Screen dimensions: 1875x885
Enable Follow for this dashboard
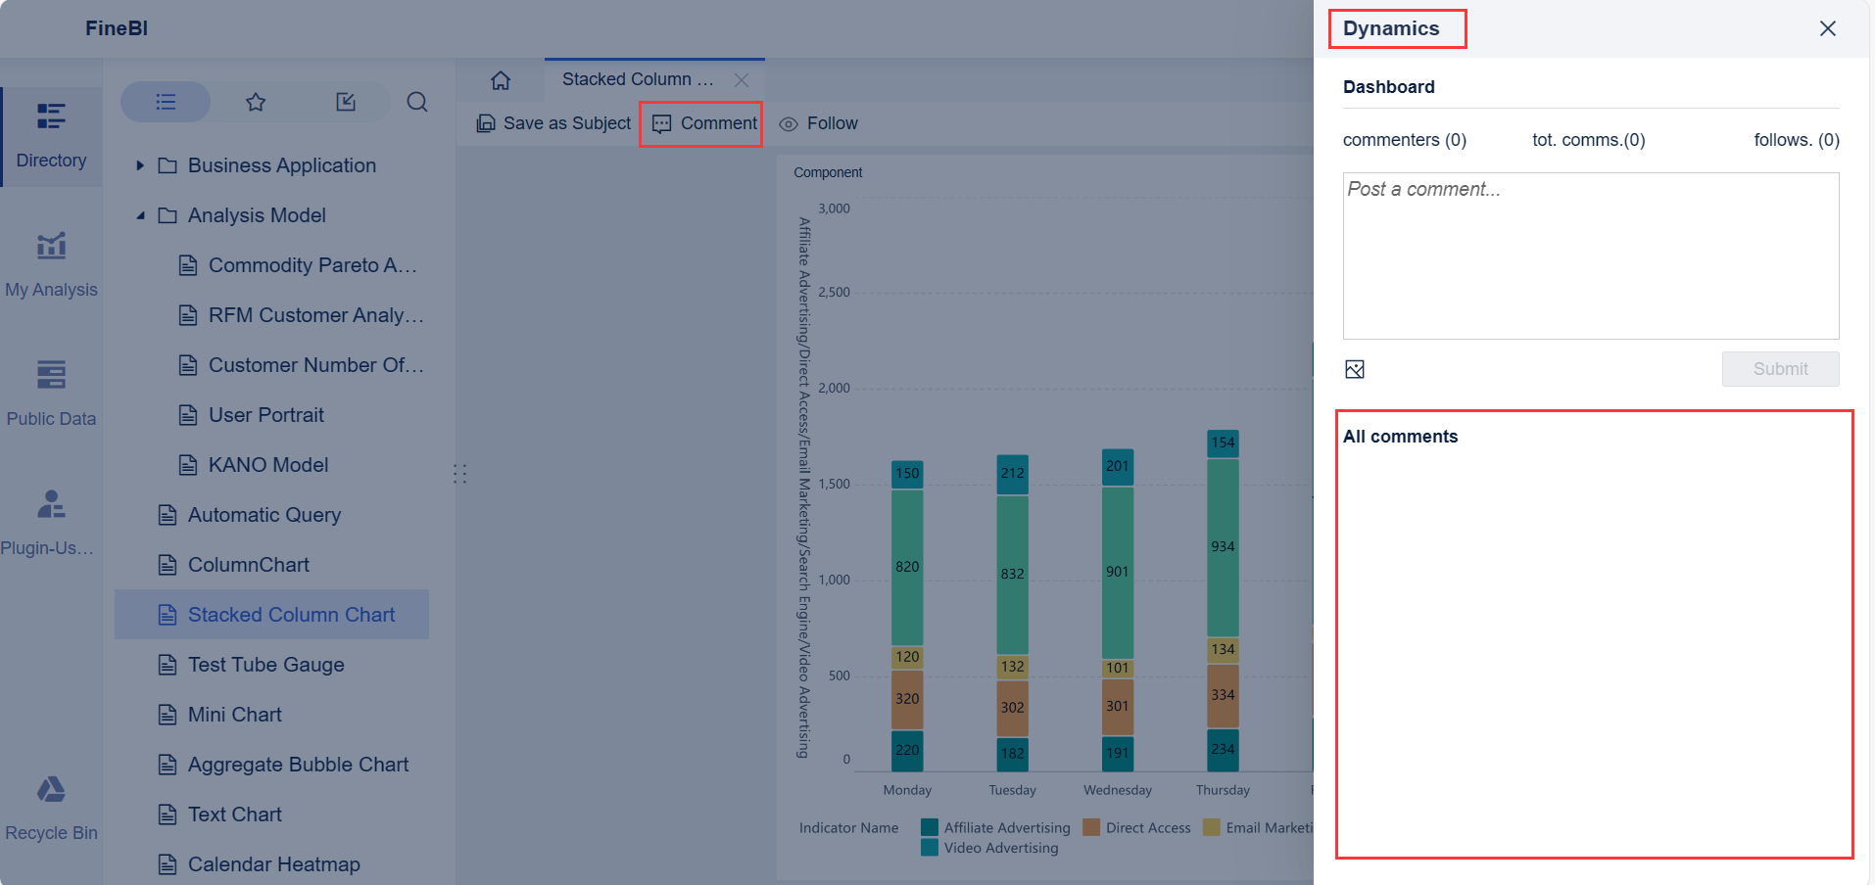[x=818, y=123]
